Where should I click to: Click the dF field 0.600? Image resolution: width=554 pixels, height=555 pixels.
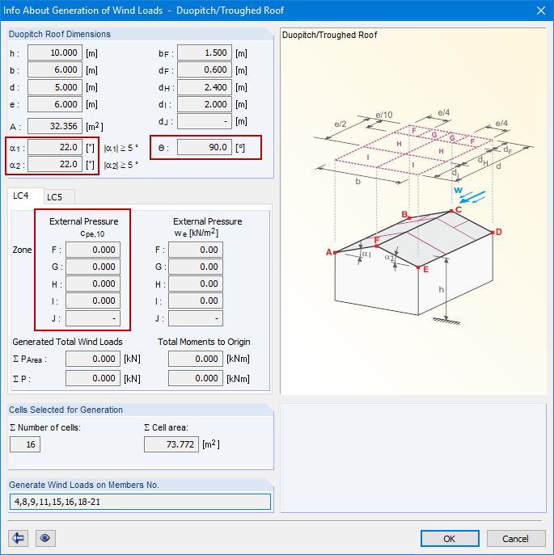[205, 69]
